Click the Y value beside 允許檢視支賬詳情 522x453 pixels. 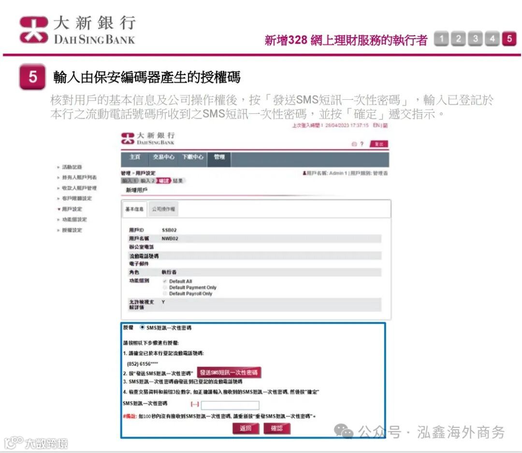coord(163,302)
